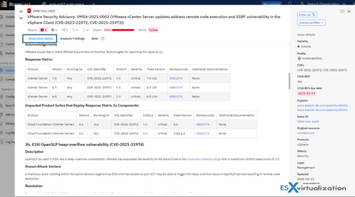Click the description area vertical scrollbar
The width and height of the screenshot is (355, 197).
click(x=289, y=81)
